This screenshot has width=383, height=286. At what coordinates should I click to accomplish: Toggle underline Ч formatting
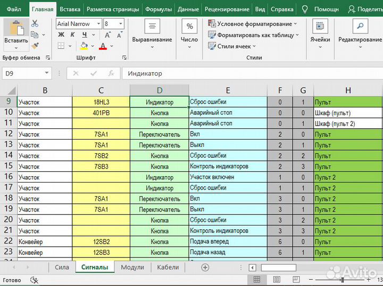85,35
